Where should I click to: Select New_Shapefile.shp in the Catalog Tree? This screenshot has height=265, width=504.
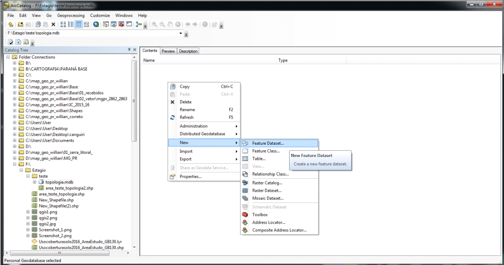(56, 200)
